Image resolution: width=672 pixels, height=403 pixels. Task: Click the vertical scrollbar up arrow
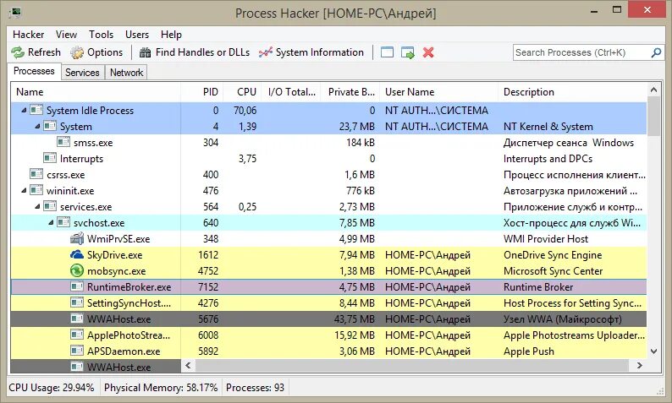coord(653,90)
